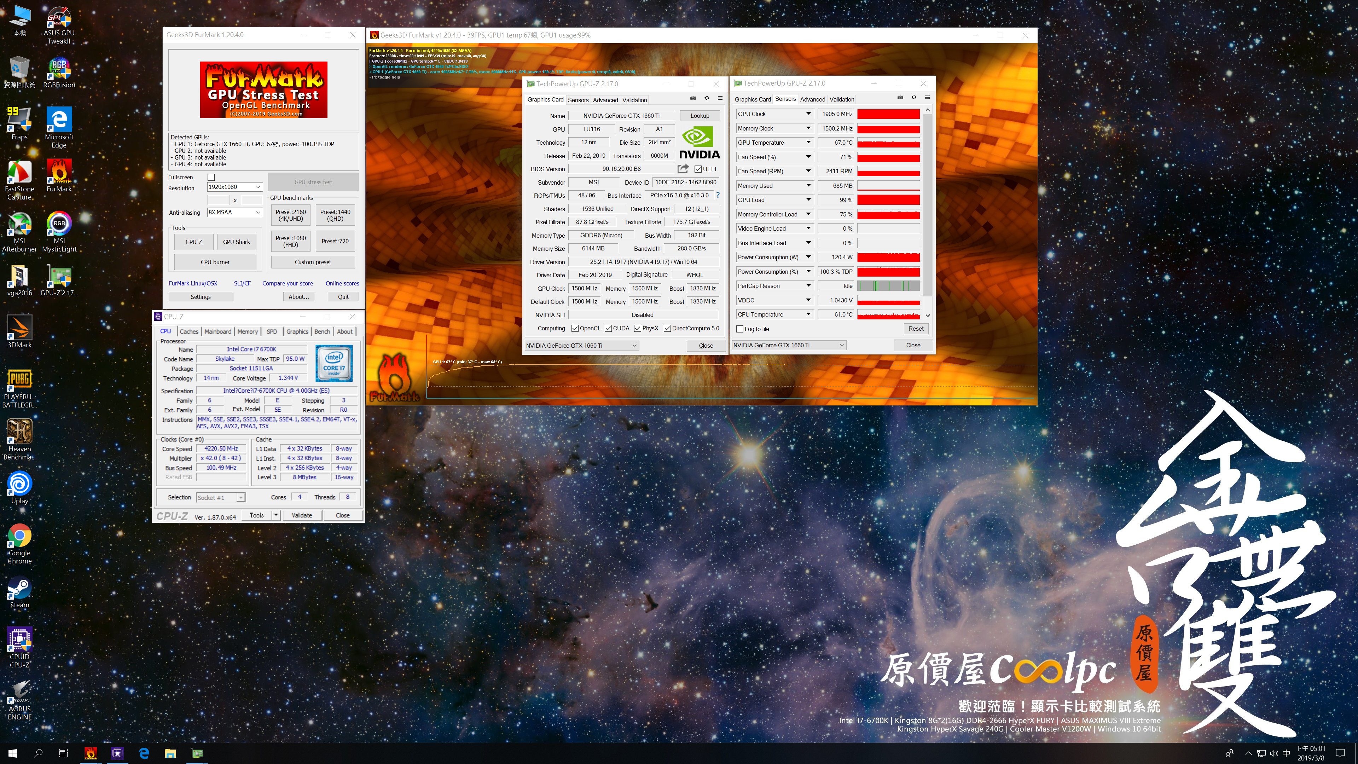The image size is (1358, 764).
Task: Switch to Mainboard tab in CPU-Z
Action: [x=218, y=332]
